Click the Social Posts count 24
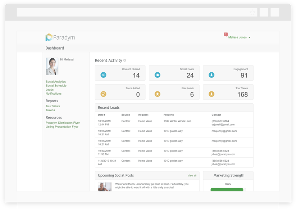 point(190,75)
